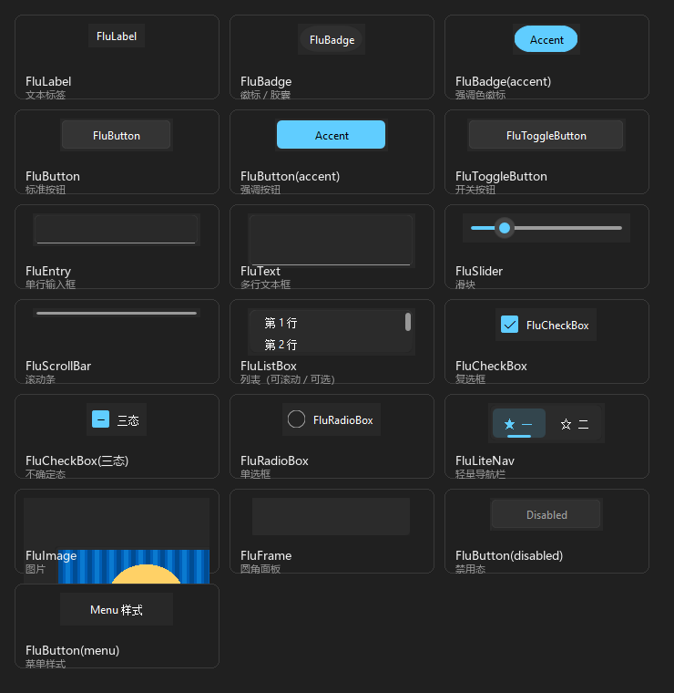
Task: Select the FluRadioBox radio button
Action: click(x=296, y=419)
